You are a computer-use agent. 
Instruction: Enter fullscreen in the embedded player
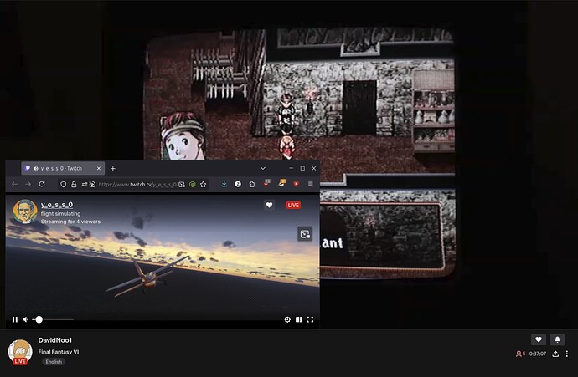[311, 319]
